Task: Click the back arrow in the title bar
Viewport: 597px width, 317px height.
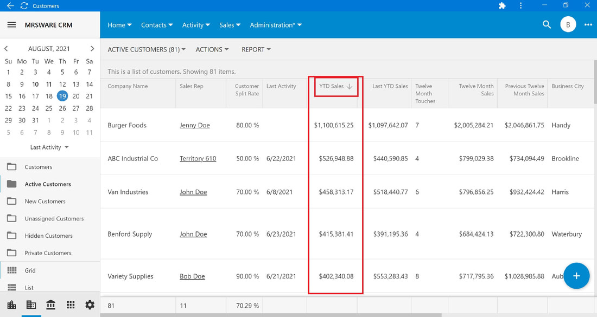Action: point(10,6)
